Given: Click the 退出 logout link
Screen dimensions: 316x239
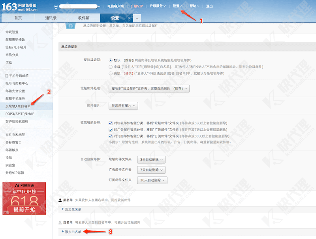Looking at the screenshot, I should 209,6.
